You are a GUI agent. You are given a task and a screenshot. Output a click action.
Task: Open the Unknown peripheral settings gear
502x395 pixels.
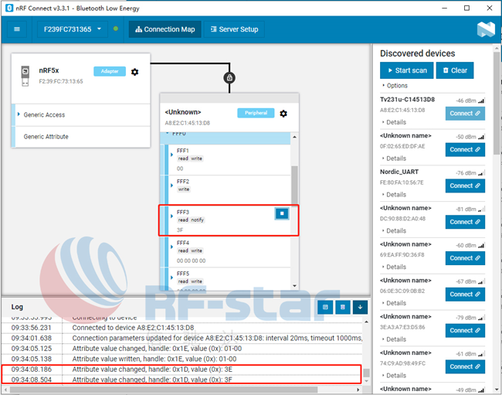283,114
